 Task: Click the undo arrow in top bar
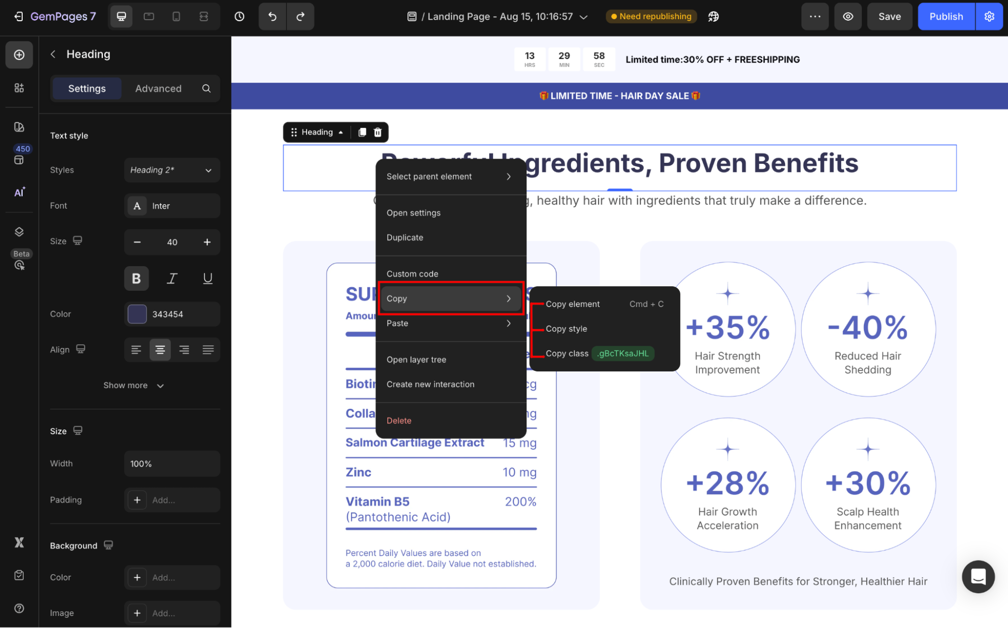pos(272,17)
